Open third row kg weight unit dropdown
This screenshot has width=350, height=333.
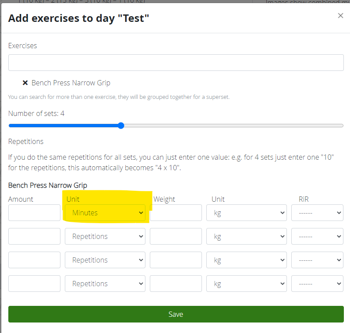pyautogui.click(x=247, y=260)
